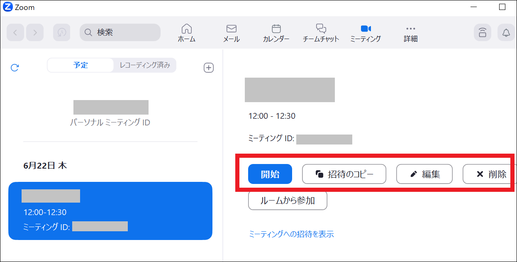Click the screen share icon in the top bar

pos(483,32)
